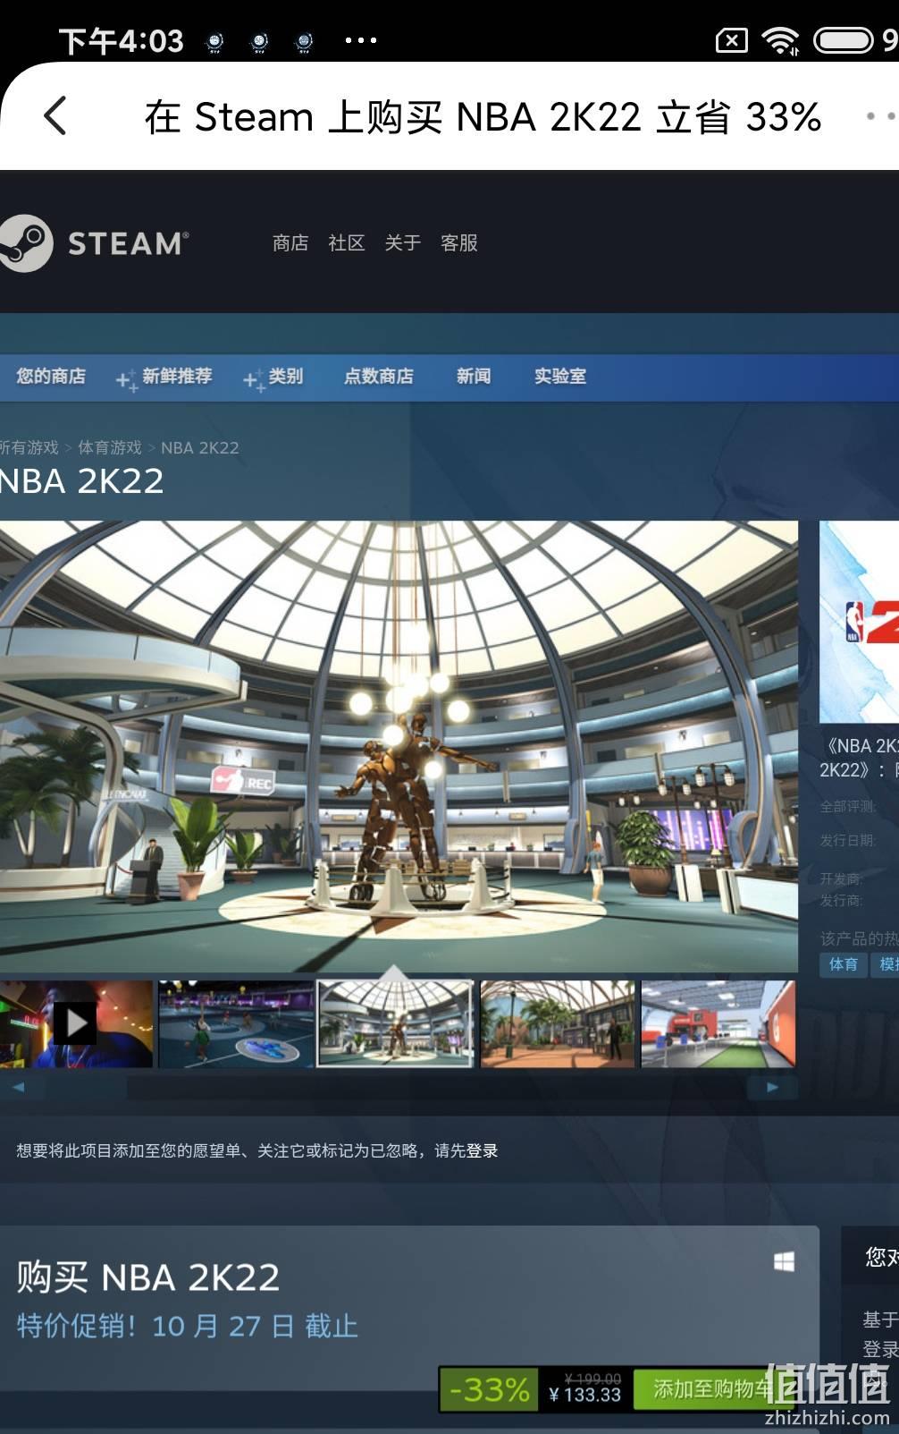Click left arrow of thumbnail strip
Screen dimensions: 899x1434
pos(18,1088)
